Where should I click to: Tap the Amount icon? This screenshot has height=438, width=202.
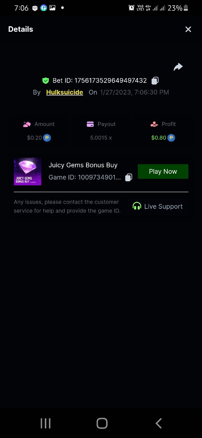point(27,124)
